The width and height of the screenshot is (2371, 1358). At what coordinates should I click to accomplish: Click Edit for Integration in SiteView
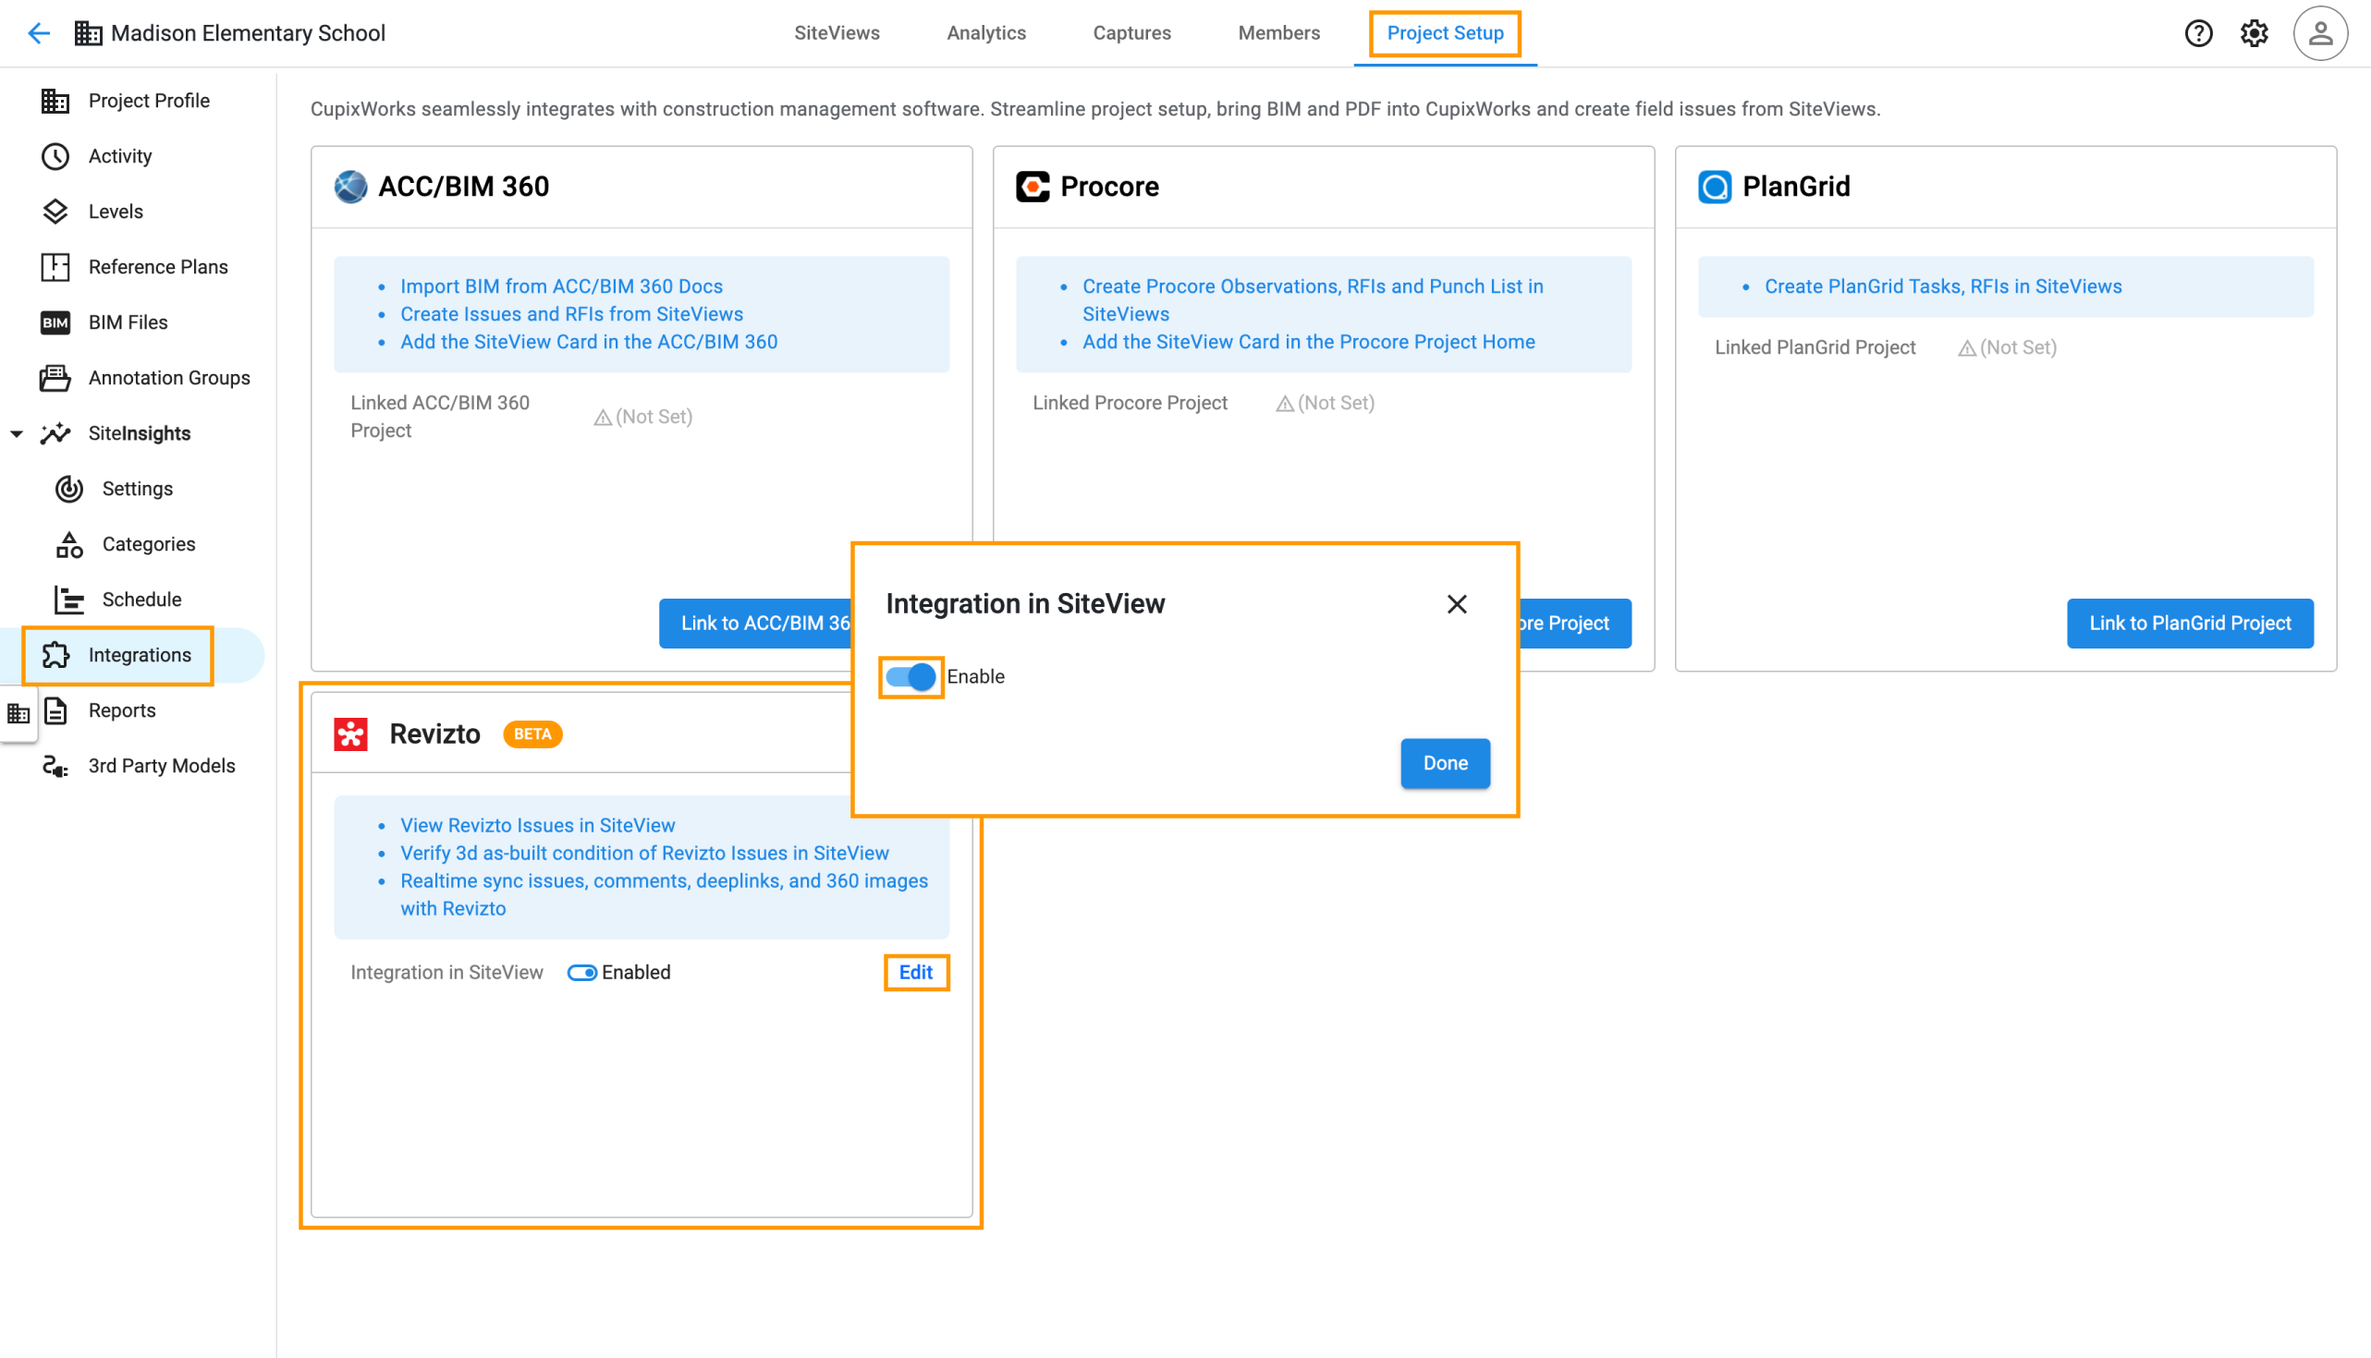[x=915, y=973]
